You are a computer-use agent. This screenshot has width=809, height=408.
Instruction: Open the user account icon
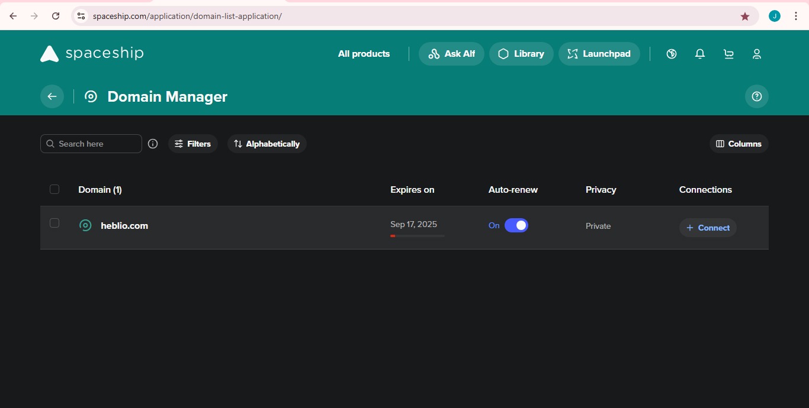coord(757,54)
